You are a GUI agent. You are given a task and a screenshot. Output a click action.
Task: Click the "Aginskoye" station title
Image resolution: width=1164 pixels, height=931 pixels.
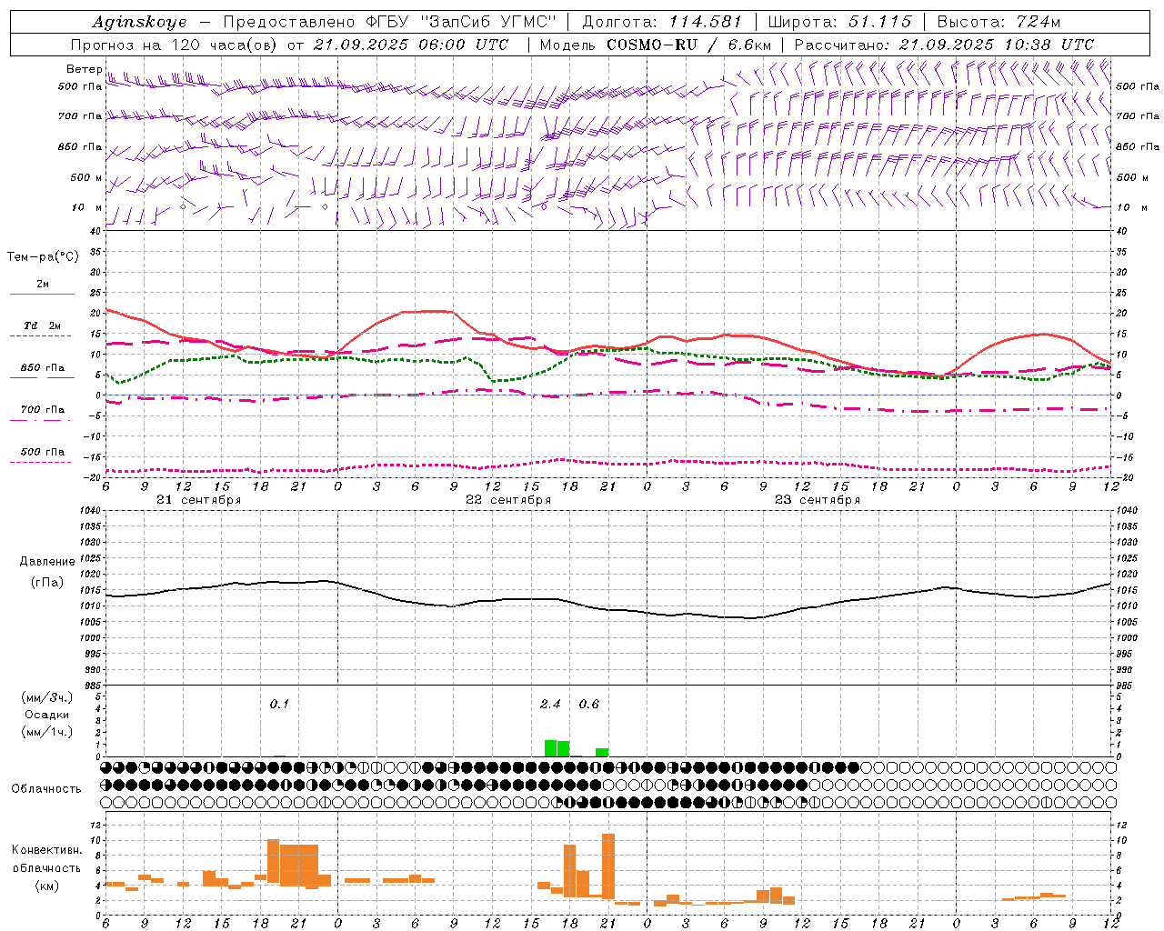point(140,22)
